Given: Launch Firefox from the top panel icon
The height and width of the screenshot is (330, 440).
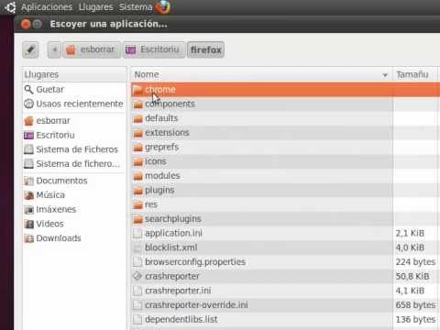Looking at the screenshot, I should (163, 7).
